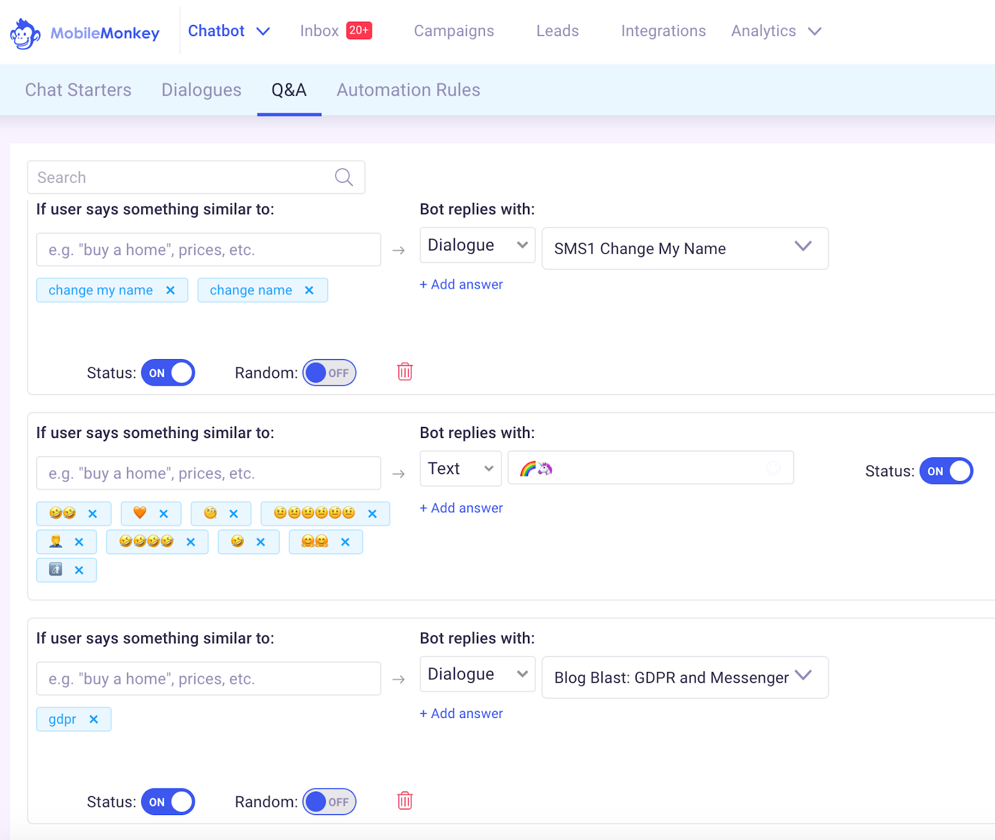The image size is (995, 840).
Task: Click the phrase input above "change my name"
Action: tap(208, 250)
